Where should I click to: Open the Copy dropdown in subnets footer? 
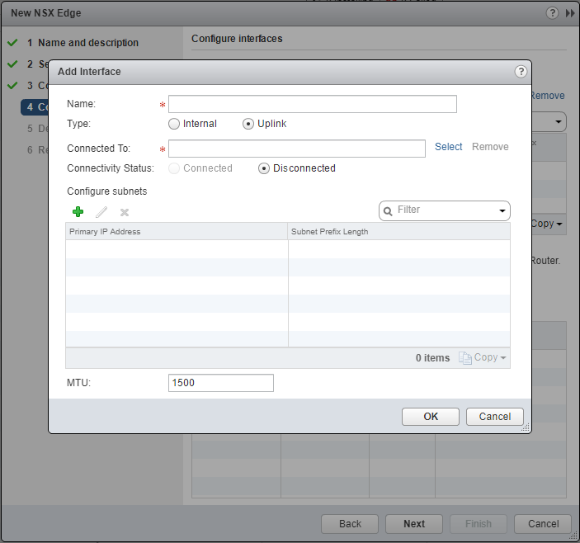[x=503, y=358]
